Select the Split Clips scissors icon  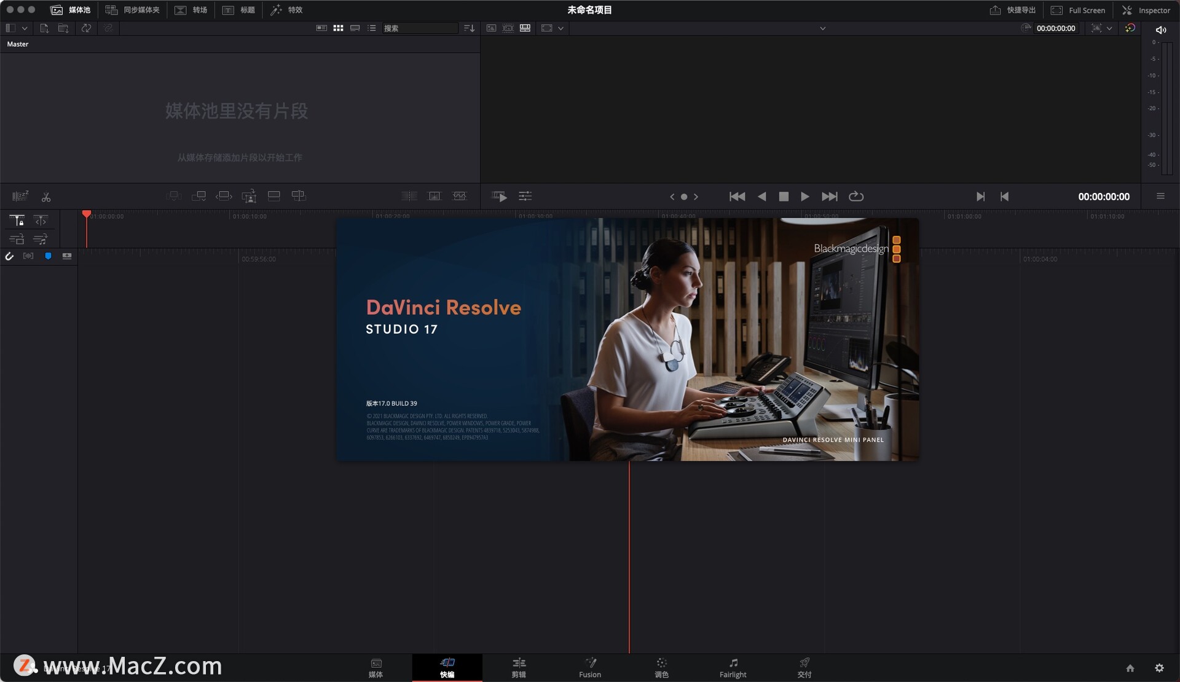(46, 197)
